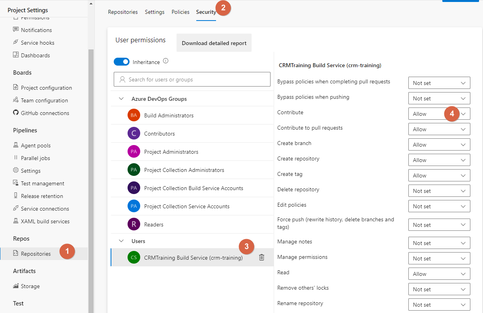Collapse the Azure DevOps Groups section

tap(121, 98)
